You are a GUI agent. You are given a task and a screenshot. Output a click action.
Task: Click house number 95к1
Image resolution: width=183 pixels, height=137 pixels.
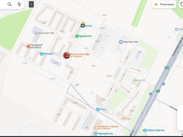coord(44,23)
